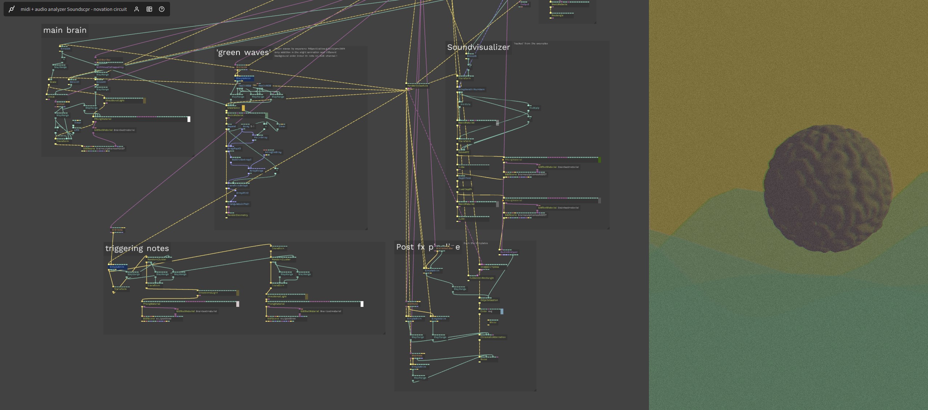928x410 pixels.
Task: Select the TransformArray3 node
Action: (x=238, y=186)
